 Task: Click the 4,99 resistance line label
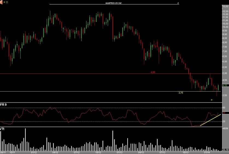click(x=153, y=72)
